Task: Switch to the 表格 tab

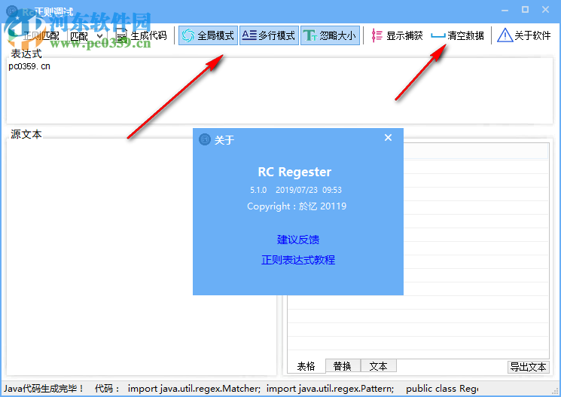Action: coord(306,366)
